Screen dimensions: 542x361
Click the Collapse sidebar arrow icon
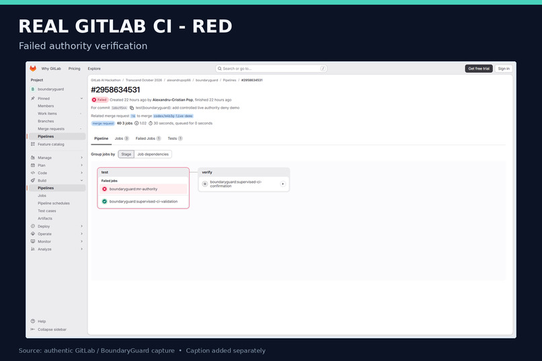point(33,329)
